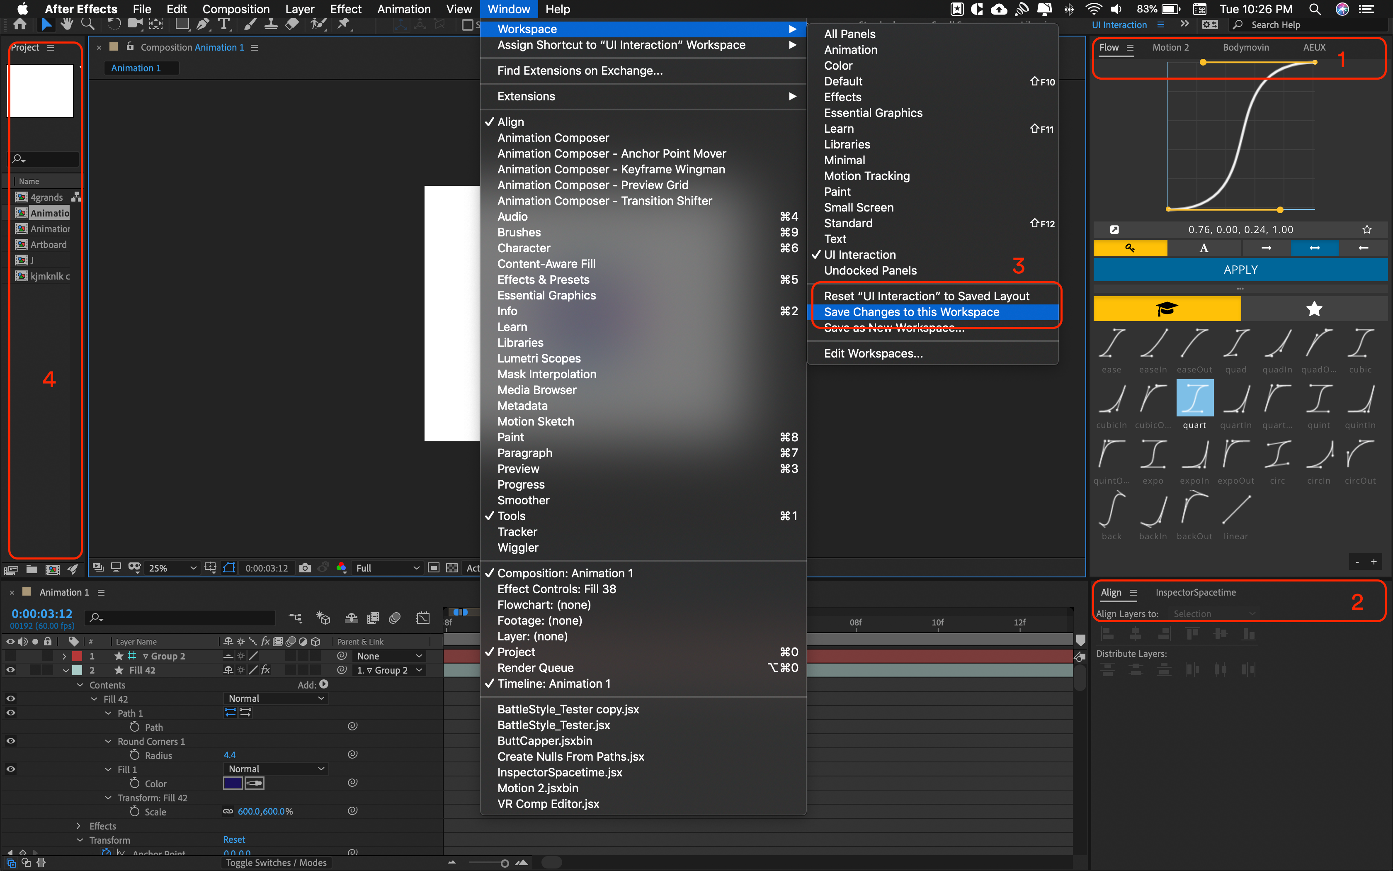The width and height of the screenshot is (1393, 871).
Task: Select the Hand tool
Action: coord(67,24)
